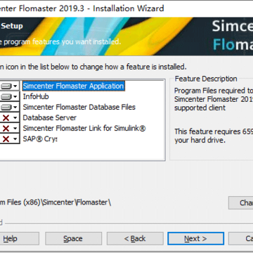253x253 pixels.
Task: Select Simcenter Flomaster Database Files in the list
Action: point(79,107)
